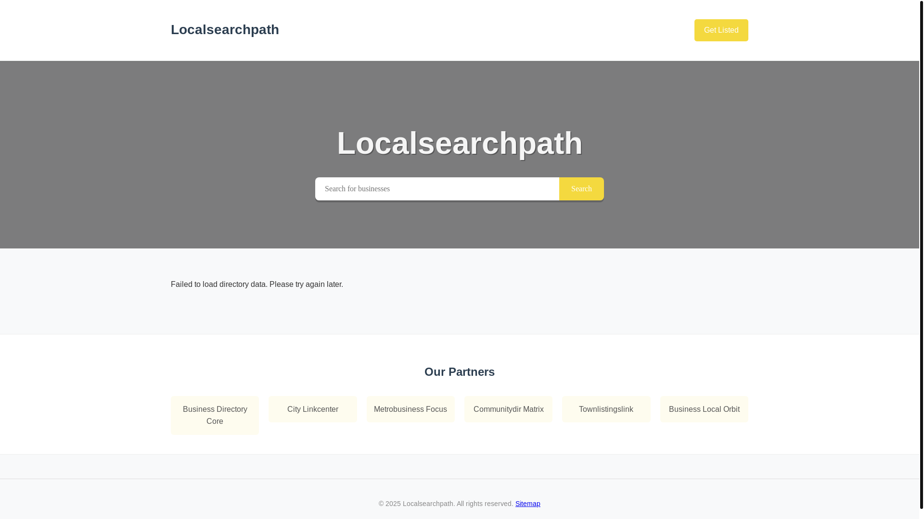
Task: Open the City Linkcenter partner link
Action: click(313, 409)
